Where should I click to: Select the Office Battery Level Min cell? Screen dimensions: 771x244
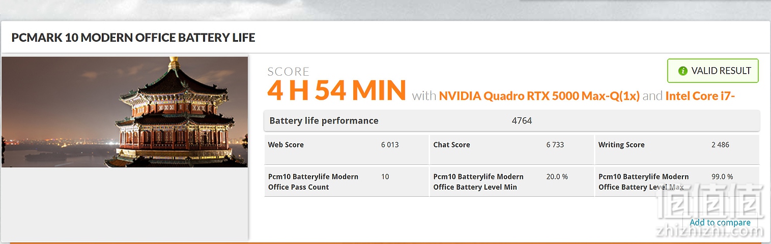[511, 181]
